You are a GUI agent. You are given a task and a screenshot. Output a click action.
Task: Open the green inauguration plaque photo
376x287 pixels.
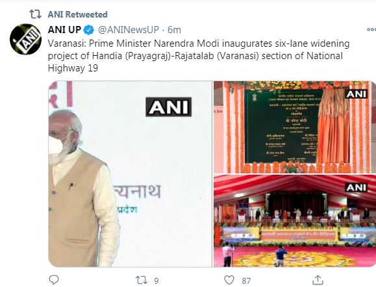tap(295, 127)
